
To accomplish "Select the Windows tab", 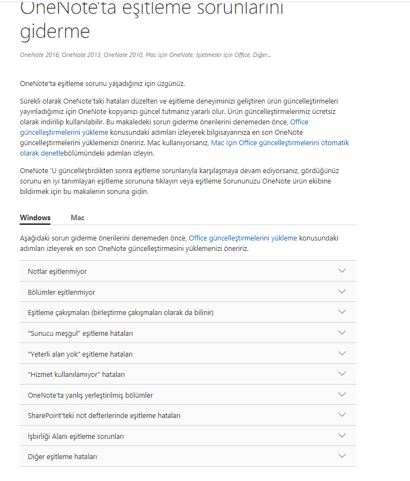I will pyautogui.click(x=35, y=218).
